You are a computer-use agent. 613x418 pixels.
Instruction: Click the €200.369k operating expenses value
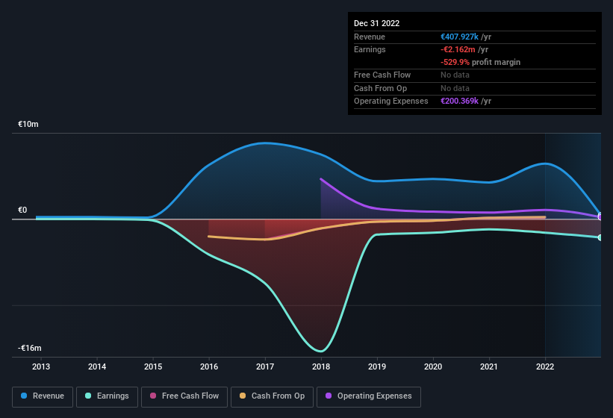[x=459, y=102]
